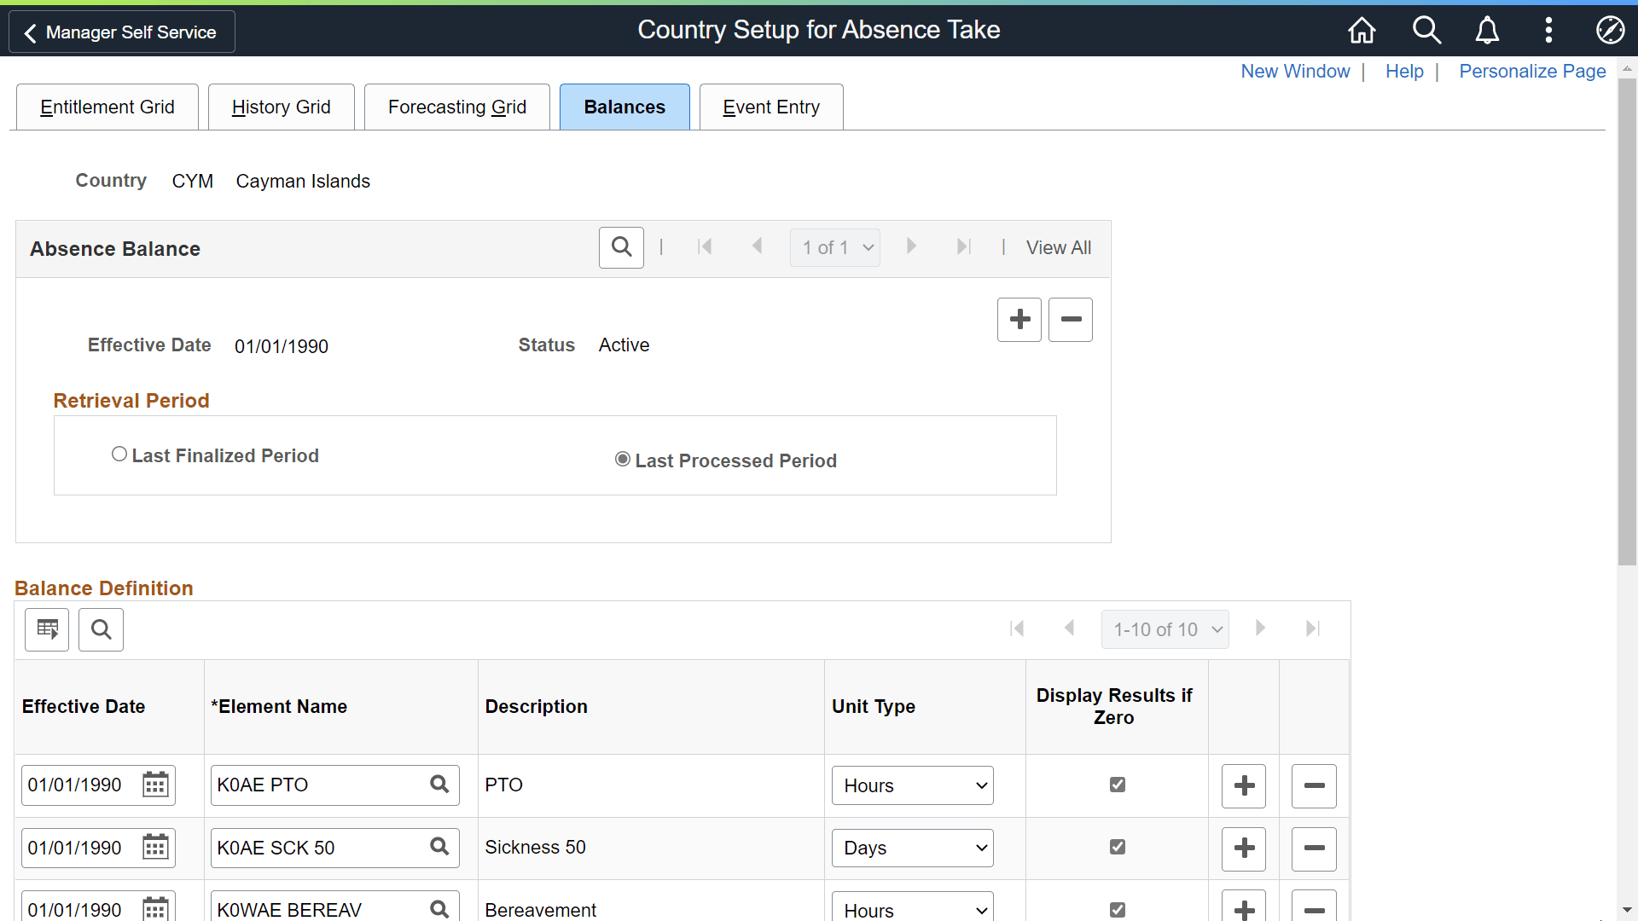Delete the KOAE PTO balance row

[x=1313, y=785]
